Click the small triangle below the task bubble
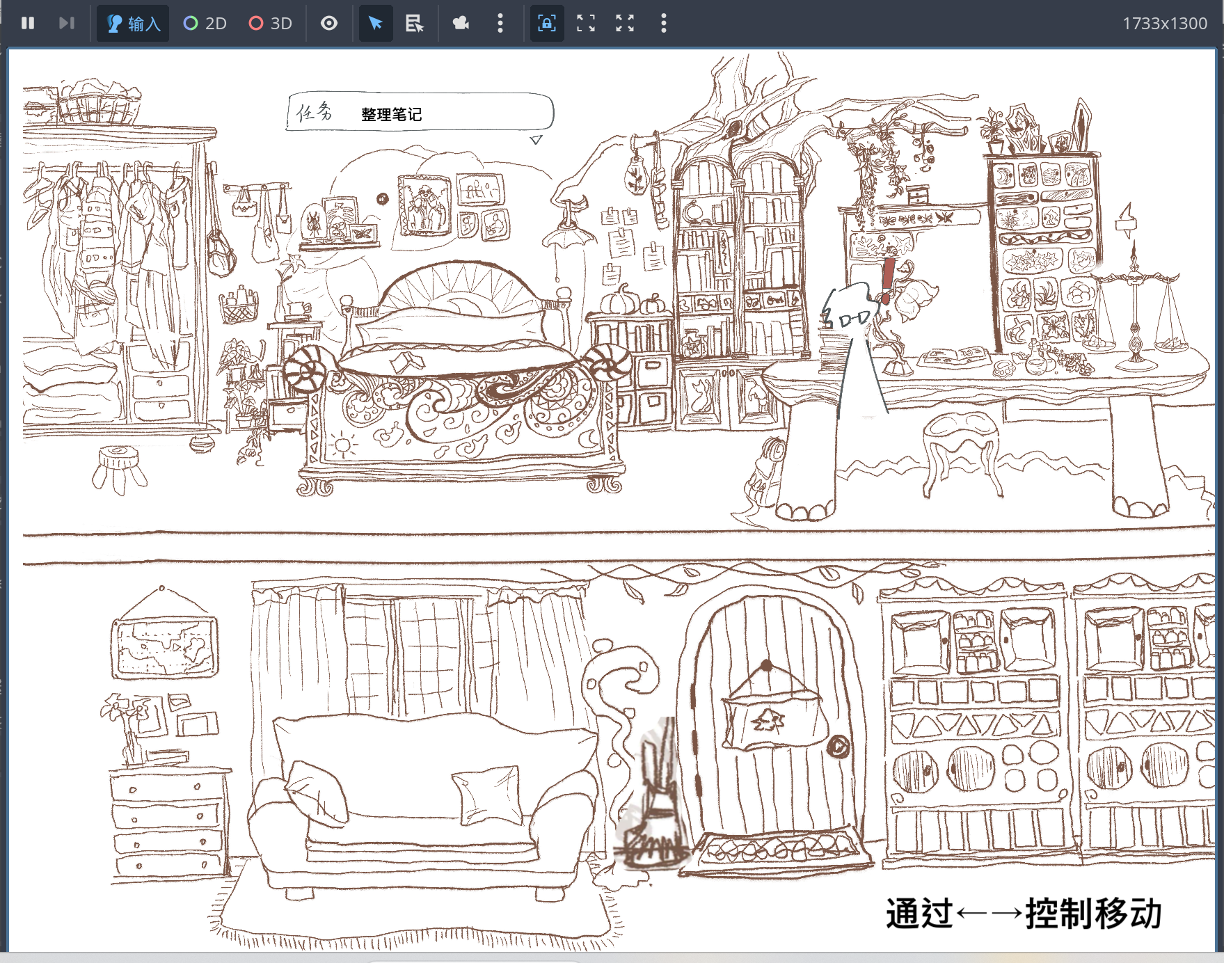 pyautogui.click(x=536, y=140)
